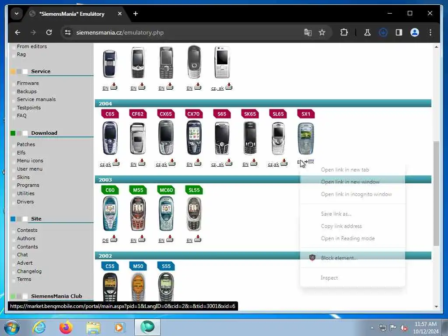
Task: Open the Changelog sidebar link
Action: point(29,271)
